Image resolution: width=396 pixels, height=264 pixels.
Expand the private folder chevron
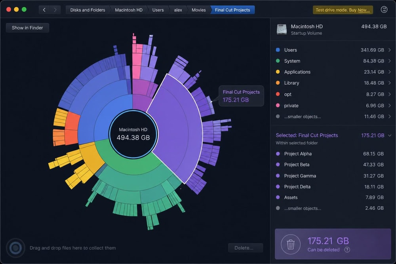(x=390, y=106)
